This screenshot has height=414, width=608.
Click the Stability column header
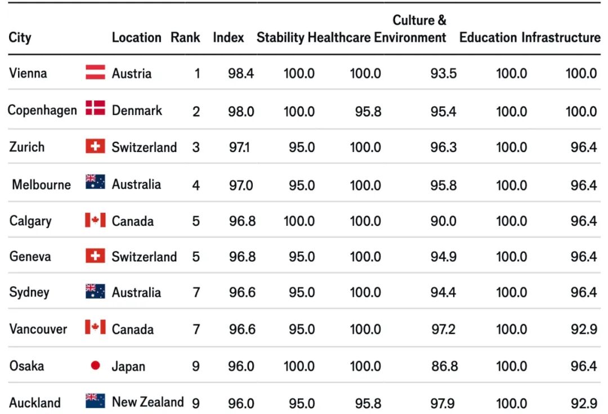pyautogui.click(x=280, y=38)
